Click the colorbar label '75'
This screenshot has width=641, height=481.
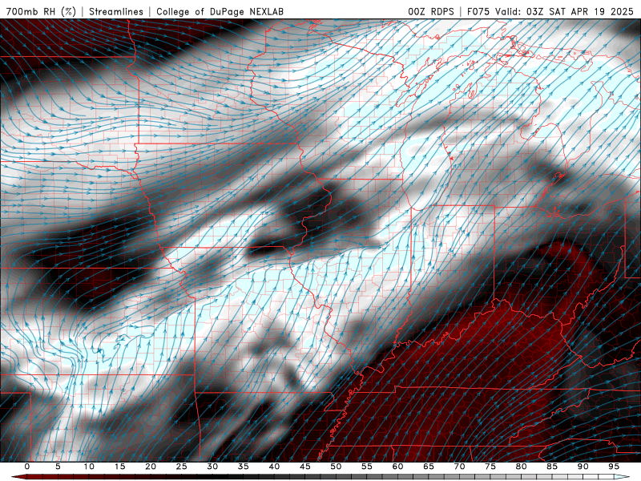click(x=490, y=467)
